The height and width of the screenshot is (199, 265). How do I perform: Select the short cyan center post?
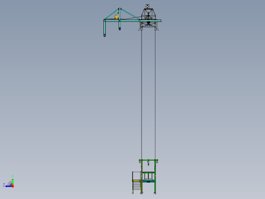coord(120,19)
